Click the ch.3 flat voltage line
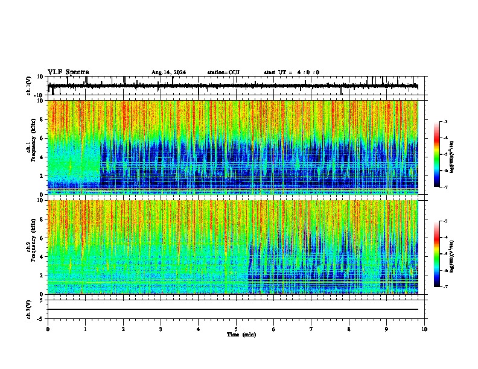478x369 pixels. click(233, 309)
